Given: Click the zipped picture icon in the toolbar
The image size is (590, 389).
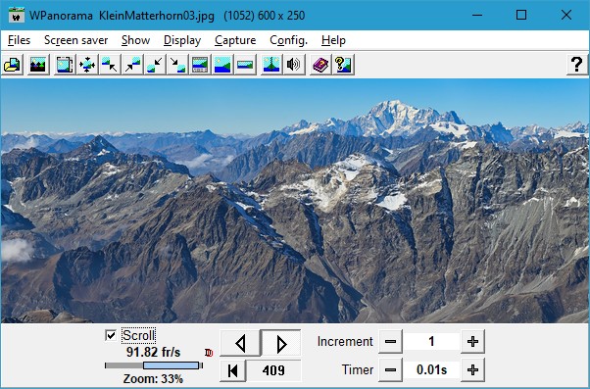Looking at the screenshot, I should 271,65.
